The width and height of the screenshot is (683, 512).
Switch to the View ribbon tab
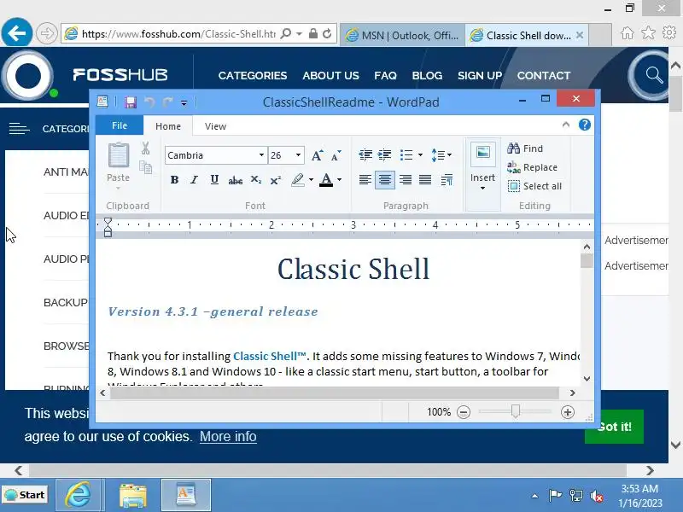(216, 126)
